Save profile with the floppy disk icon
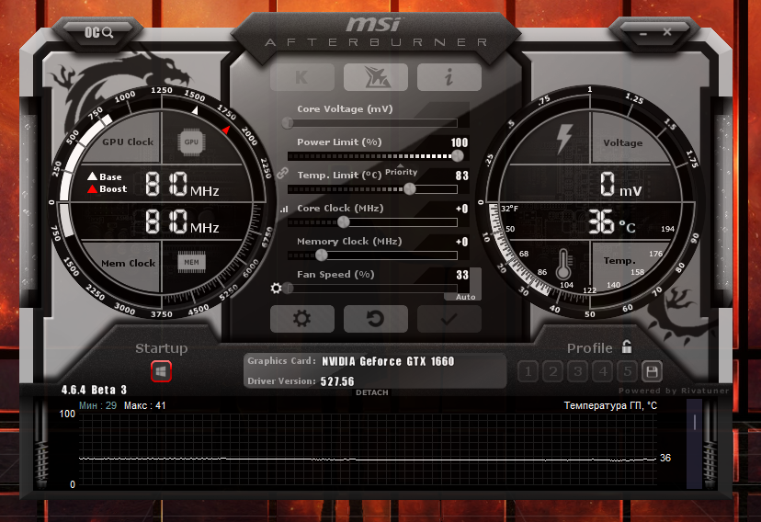This screenshot has height=522, width=761. click(653, 372)
